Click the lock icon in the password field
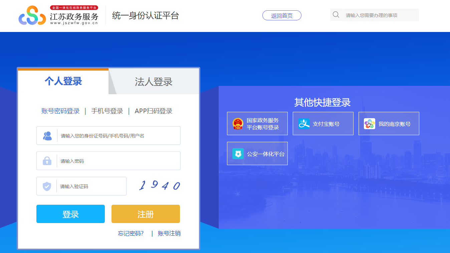The height and width of the screenshot is (253, 450). 47,161
